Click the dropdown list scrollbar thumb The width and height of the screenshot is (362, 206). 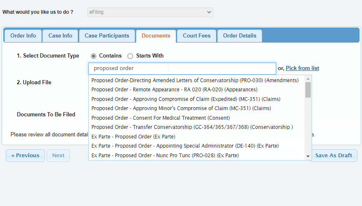click(x=308, y=90)
